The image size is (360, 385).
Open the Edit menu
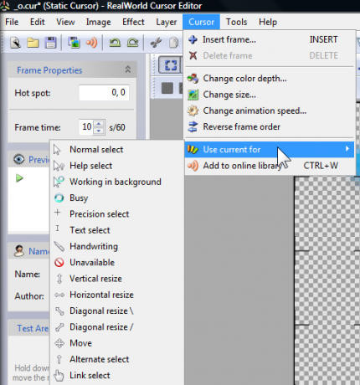pyautogui.click(x=38, y=22)
